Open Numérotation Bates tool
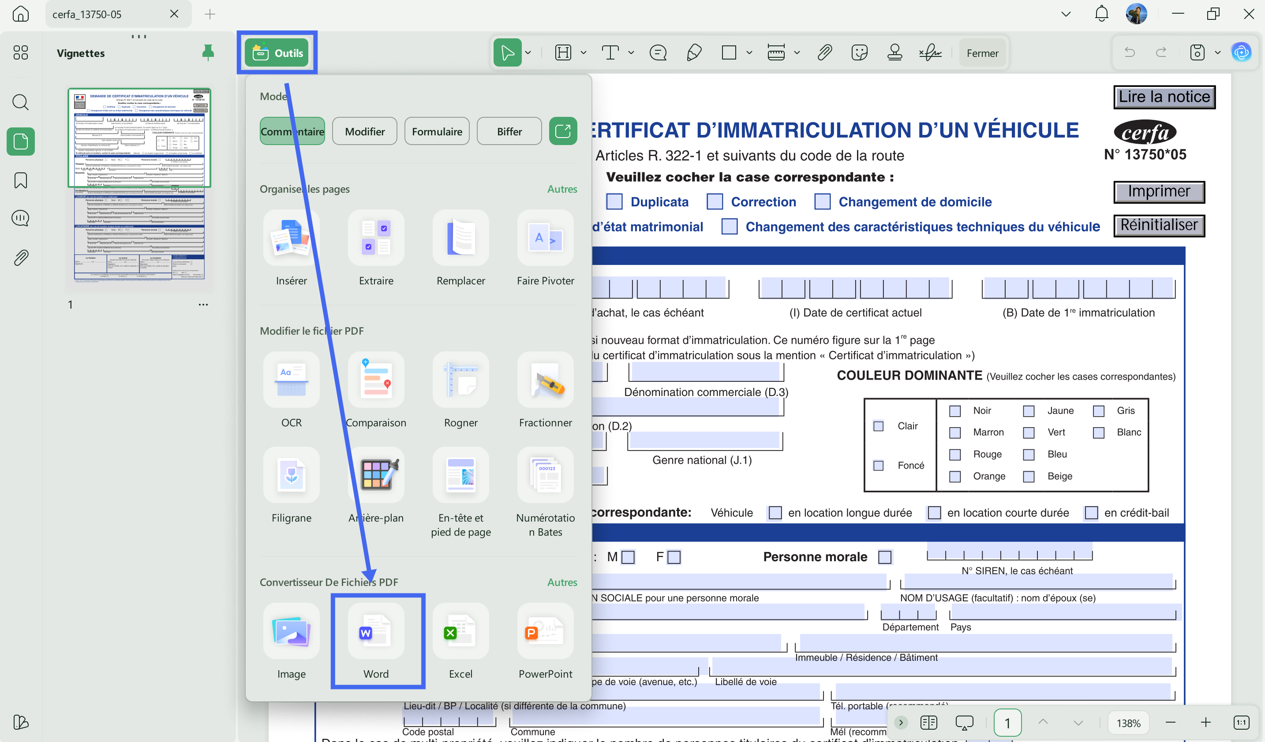1265x742 pixels. tap(545, 475)
